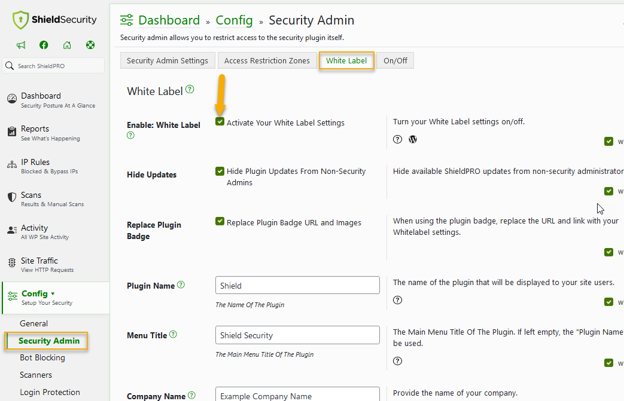Open the megaphone announcements icon
Screen dimensions: 624x401
coord(21,45)
